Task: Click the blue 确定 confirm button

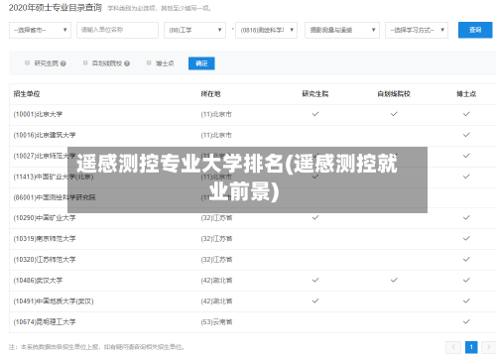Action: (x=201, y=63)
